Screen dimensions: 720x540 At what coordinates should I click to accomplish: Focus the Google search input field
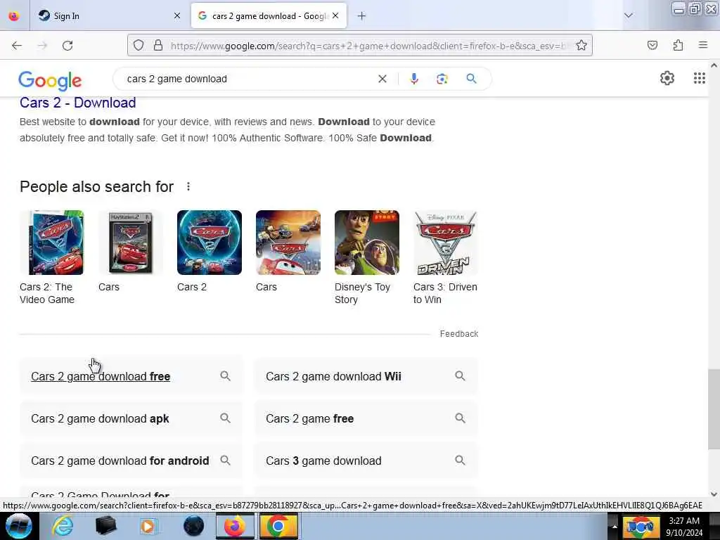[248, 79]
